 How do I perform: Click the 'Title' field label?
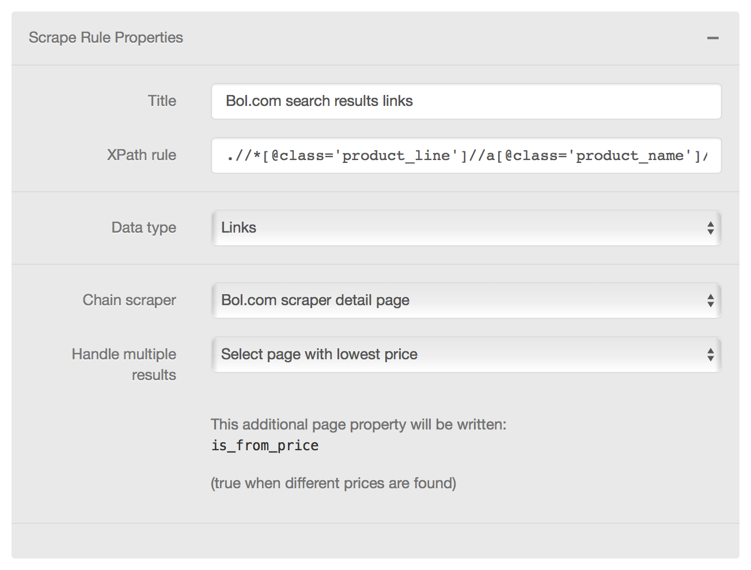pos(162,101)
